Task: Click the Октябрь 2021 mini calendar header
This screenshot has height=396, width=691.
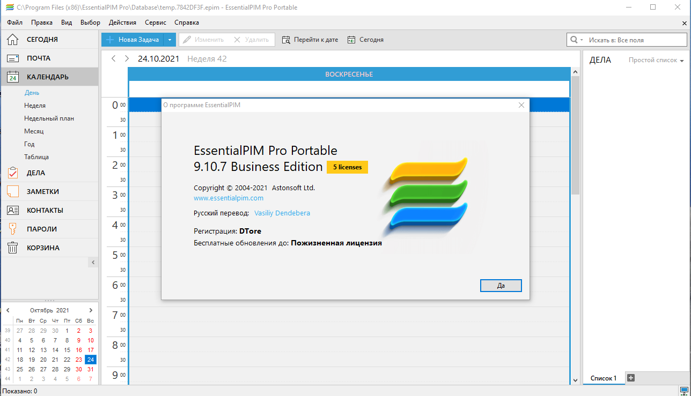Action: coord(49,310)
